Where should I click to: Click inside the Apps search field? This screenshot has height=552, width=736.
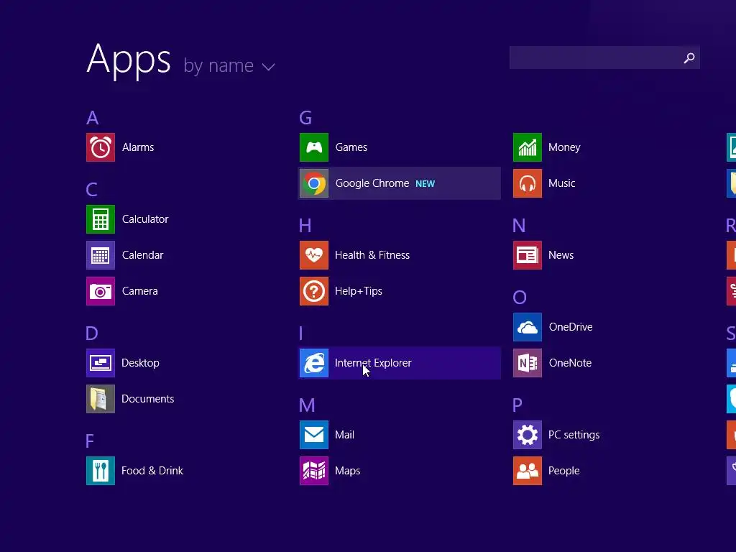(x=604, y=57)
